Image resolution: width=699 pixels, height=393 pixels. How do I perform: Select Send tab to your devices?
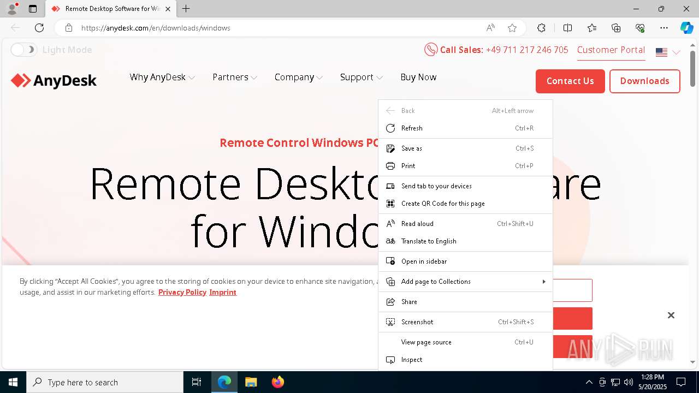tap(465, 186)
